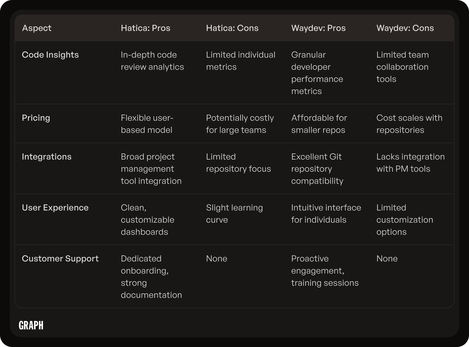Click "In-depth code review analytics" cell
469x347 pixels.
(x=152, y=61)
